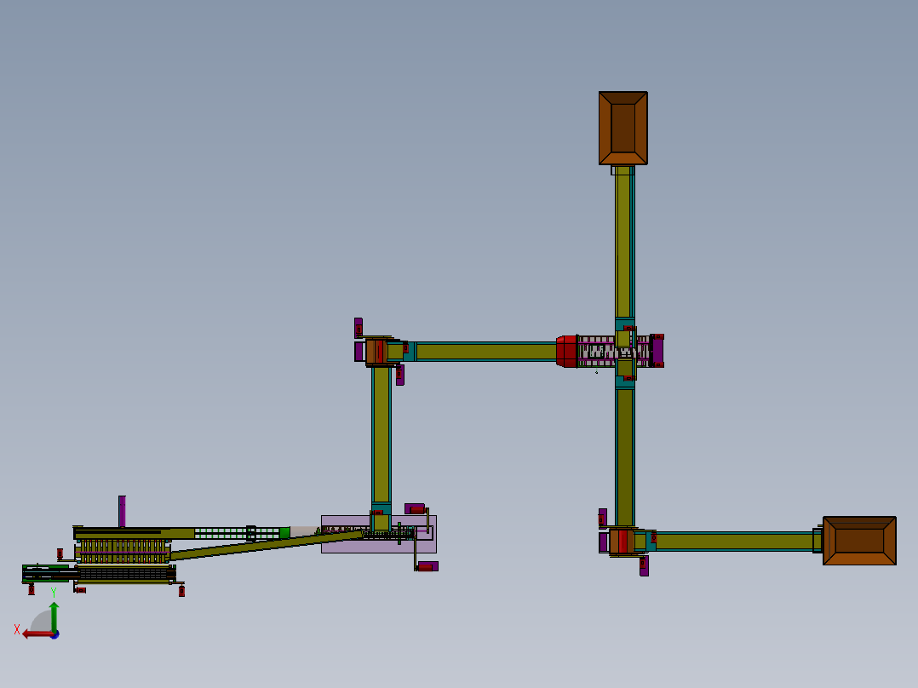
Task: Select the brown hopper at the top
Action: (x=623, y=129)
